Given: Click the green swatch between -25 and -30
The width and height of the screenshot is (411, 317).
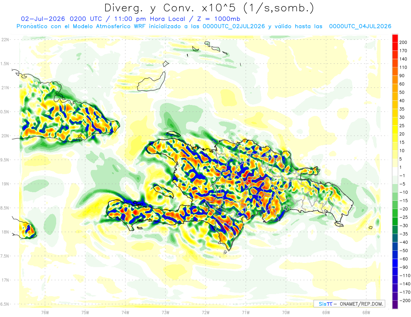Looking at the screenshot, I should (395, 221).
